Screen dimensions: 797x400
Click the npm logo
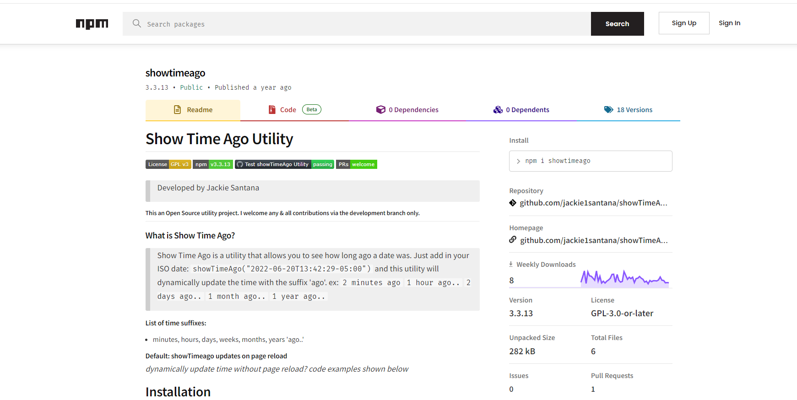point(92,24)
